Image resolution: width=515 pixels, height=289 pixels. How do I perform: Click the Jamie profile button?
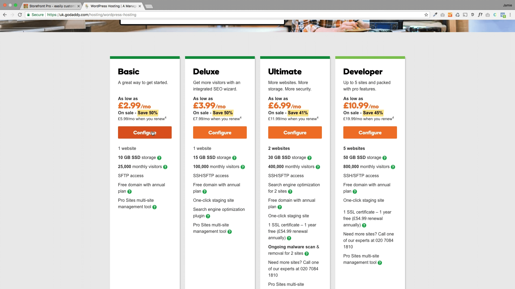507,5
